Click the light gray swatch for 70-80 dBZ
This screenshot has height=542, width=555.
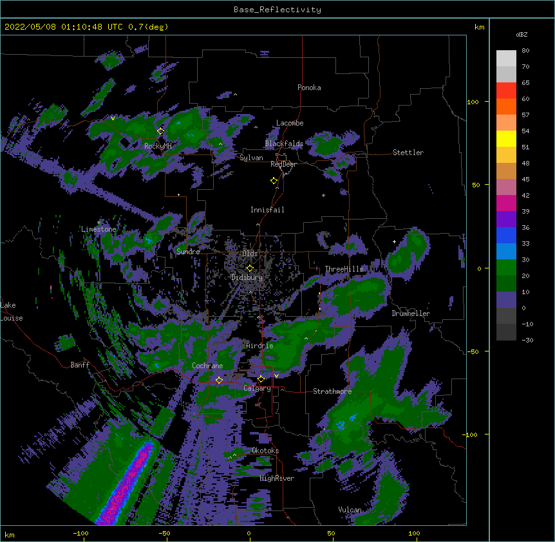(506, 59)
